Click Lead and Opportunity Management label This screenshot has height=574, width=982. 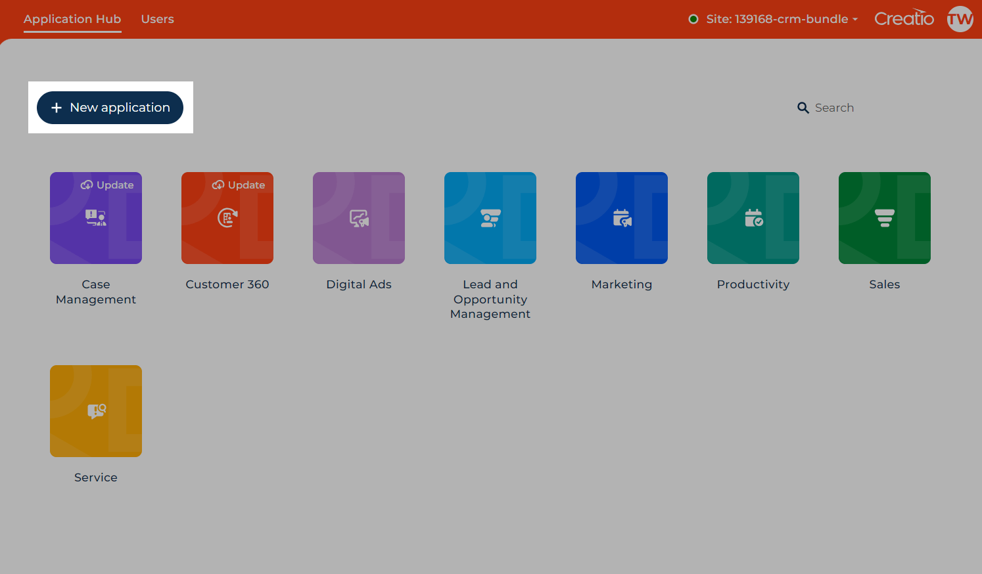[490, 299]
